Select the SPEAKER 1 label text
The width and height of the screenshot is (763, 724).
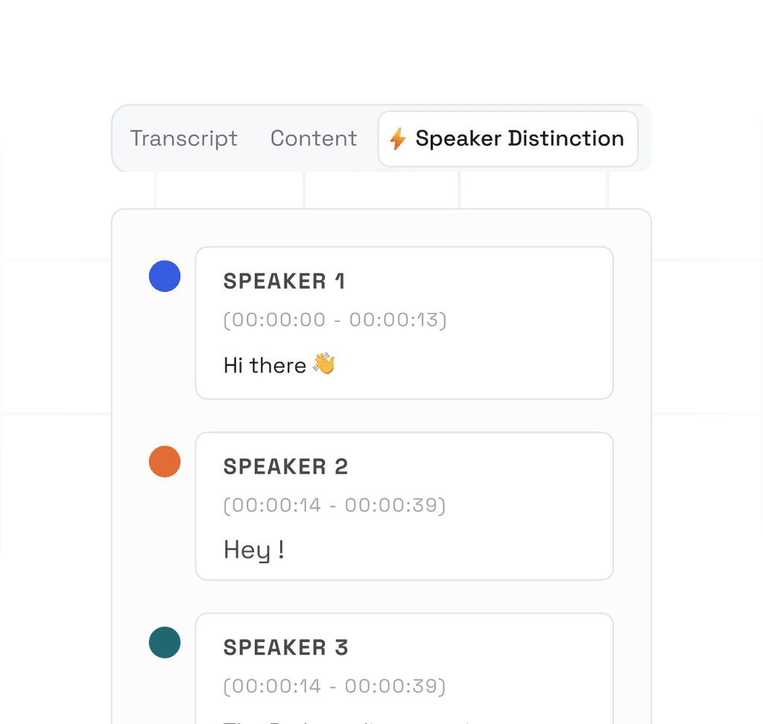(284, 282)
